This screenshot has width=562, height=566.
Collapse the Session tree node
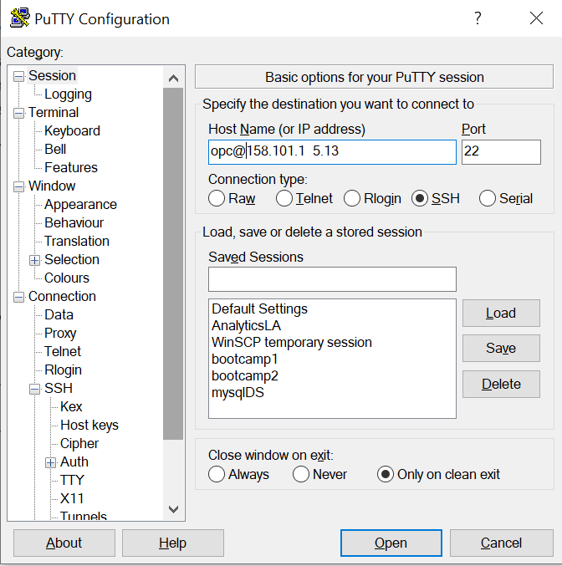[18, 76]
